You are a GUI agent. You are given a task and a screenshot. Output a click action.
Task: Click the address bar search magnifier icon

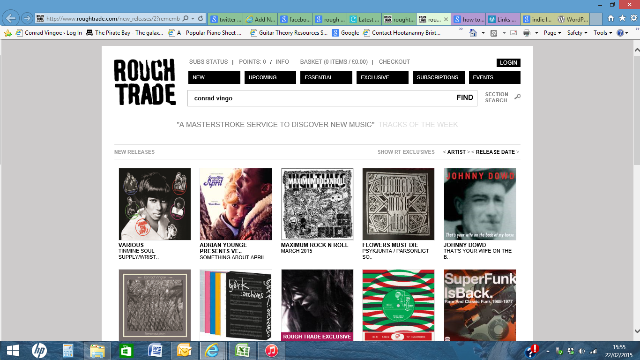pos(186,19)
